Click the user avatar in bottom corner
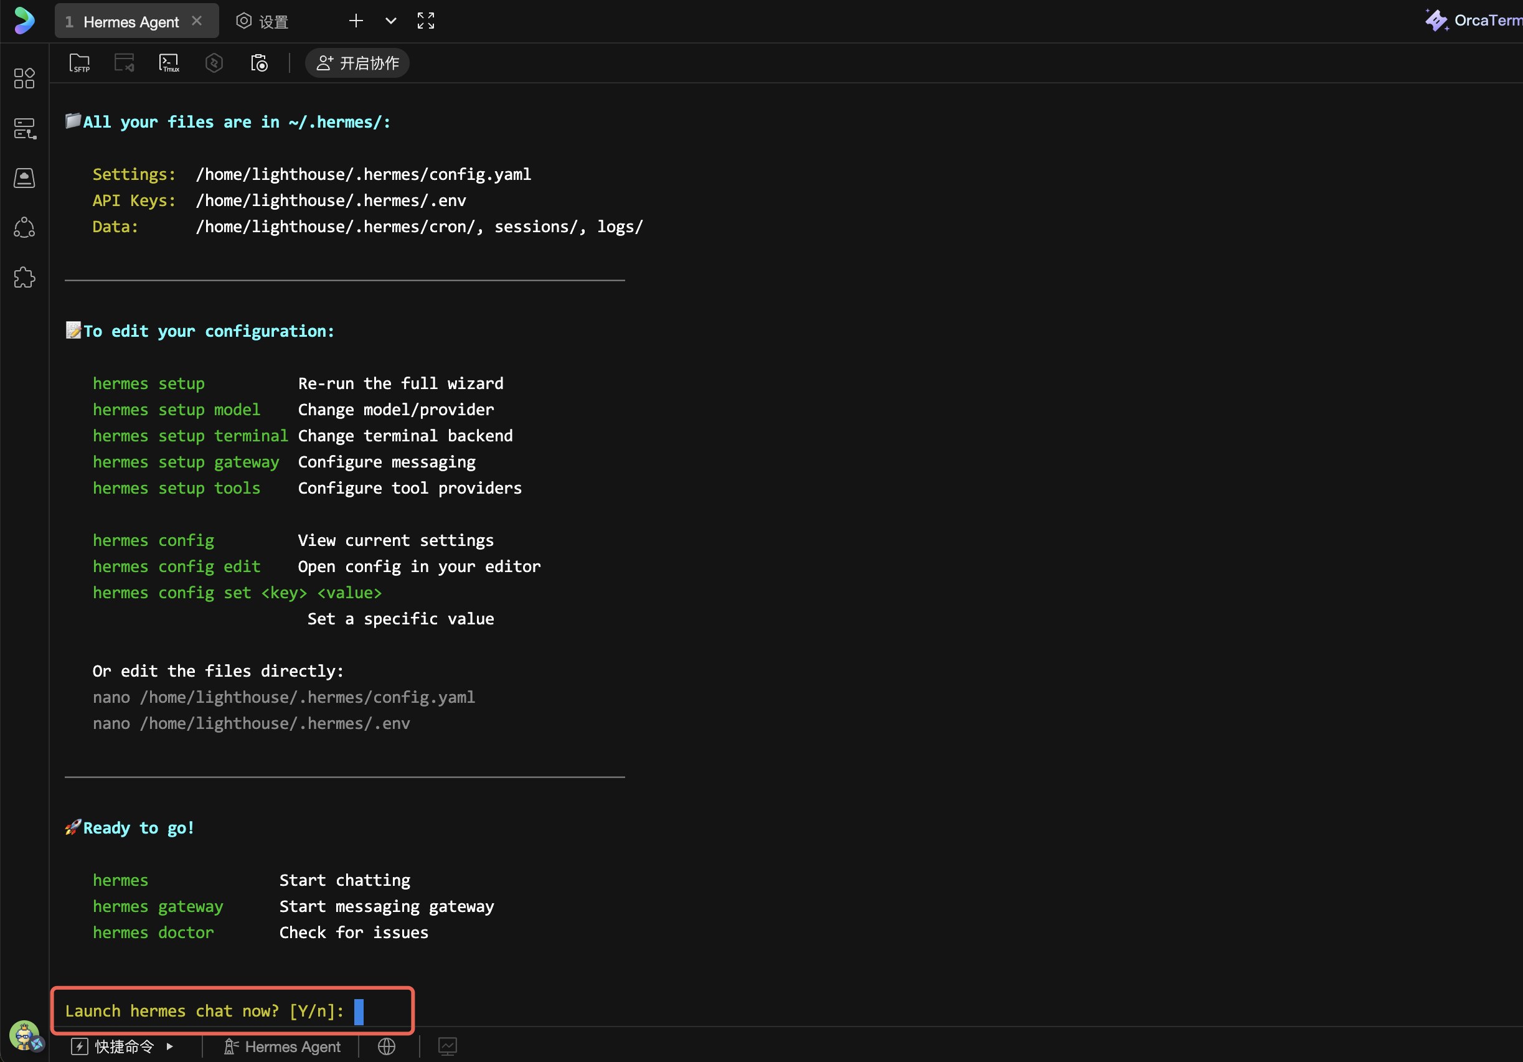Image resolution: width=1523 pixels, height=1062 pixels. click(x=24, y=1035)
